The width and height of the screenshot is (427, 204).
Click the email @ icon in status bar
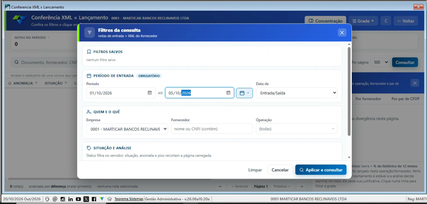[x=55, y=199]
